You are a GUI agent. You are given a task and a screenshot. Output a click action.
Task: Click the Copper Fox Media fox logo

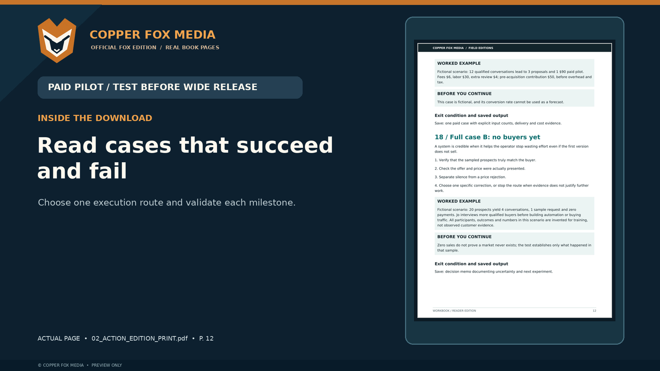tap(57, 40)
